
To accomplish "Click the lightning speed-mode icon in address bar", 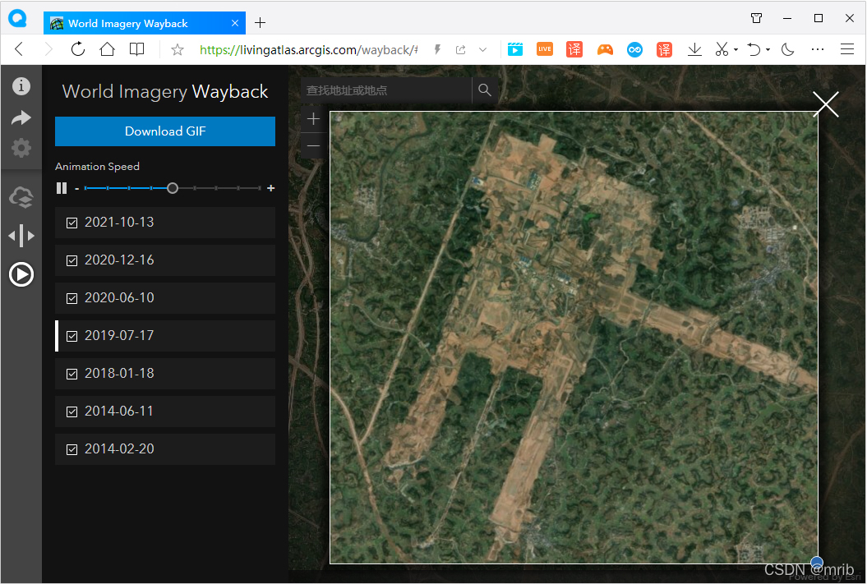I will pos(437,50).
